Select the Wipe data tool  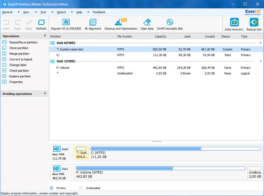[x=147, y=22]
